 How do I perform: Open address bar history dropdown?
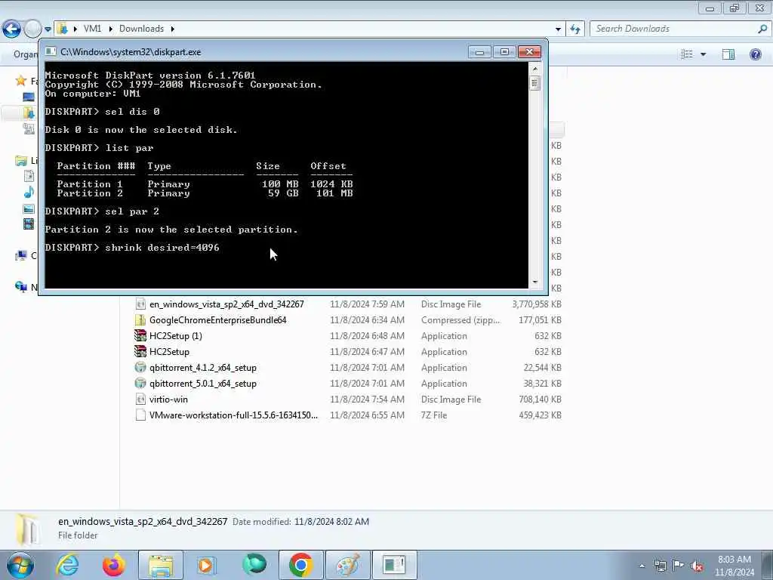[x=558, y=29]
